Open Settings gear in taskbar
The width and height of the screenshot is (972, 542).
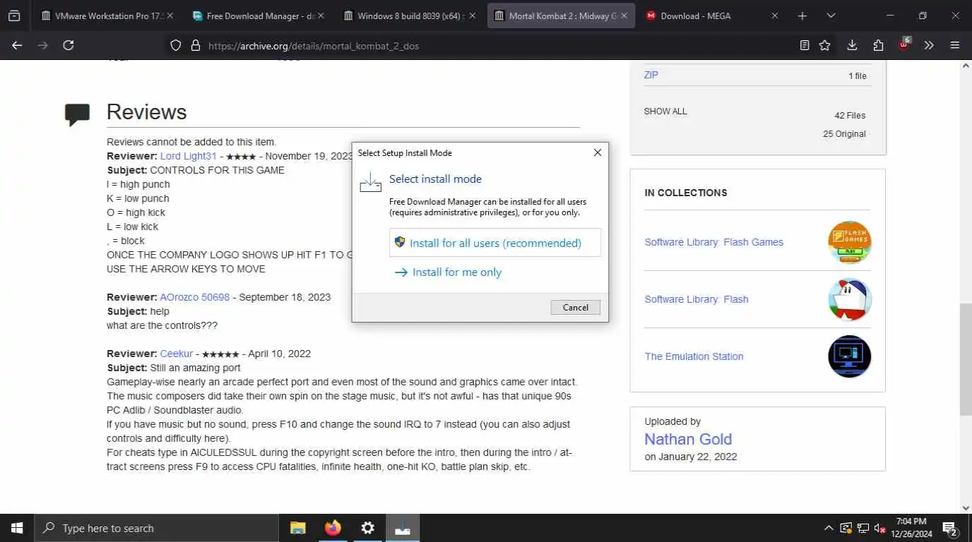click(367, 528)
